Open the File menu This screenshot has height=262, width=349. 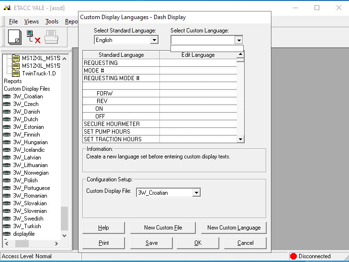click(x=13, y=21)
